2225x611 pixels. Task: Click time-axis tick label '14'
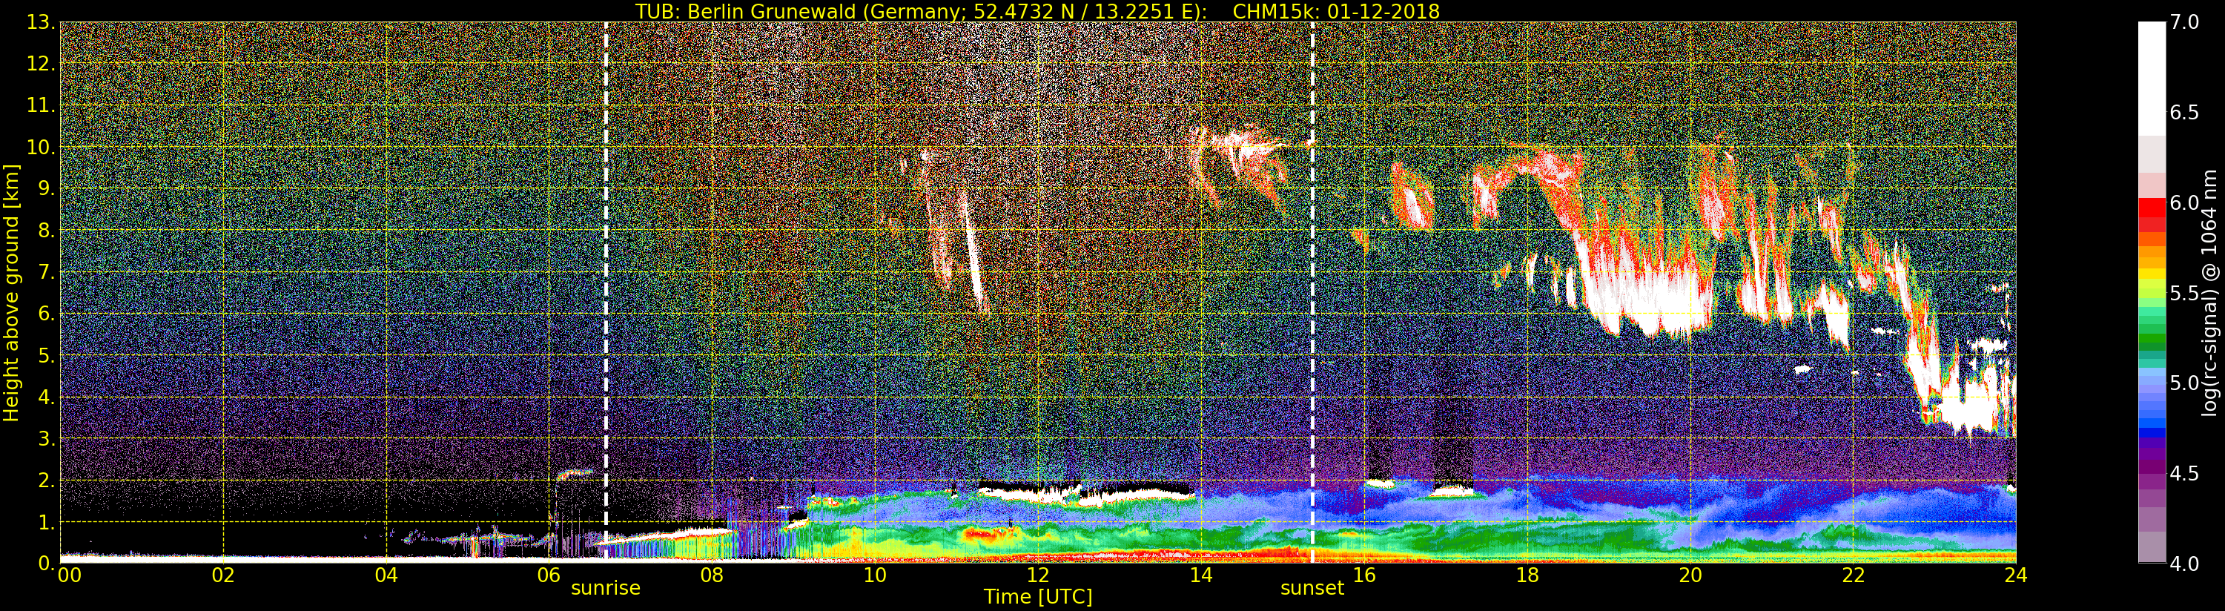1200,575
